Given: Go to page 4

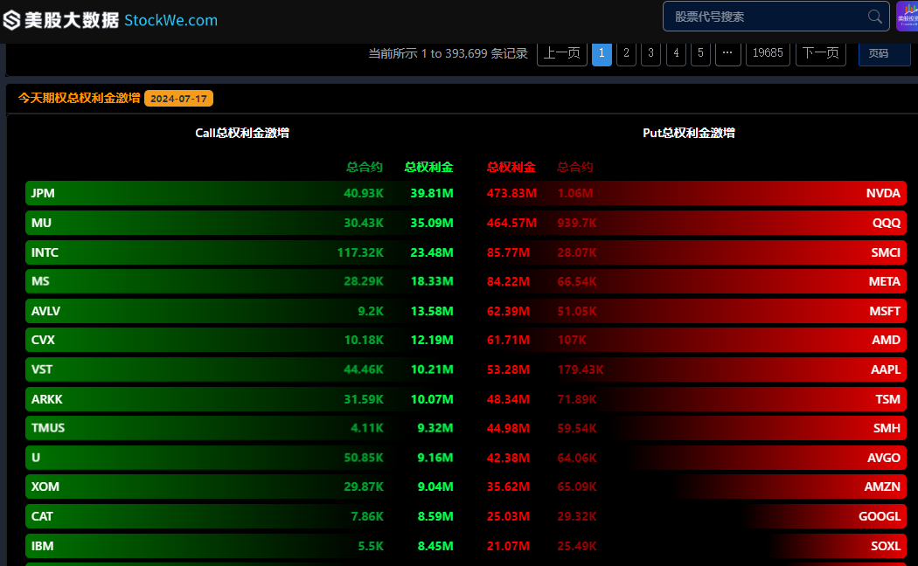Looking at the screenshot, I should (x=676, y=53).
